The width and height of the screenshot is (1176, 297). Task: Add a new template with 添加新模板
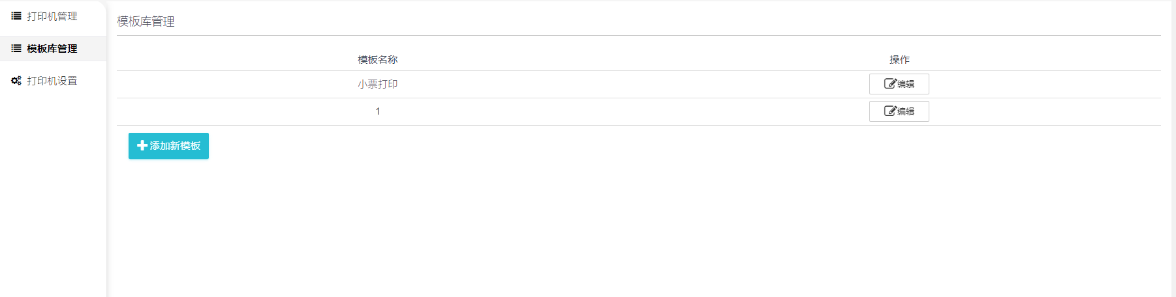coord(168,146)
